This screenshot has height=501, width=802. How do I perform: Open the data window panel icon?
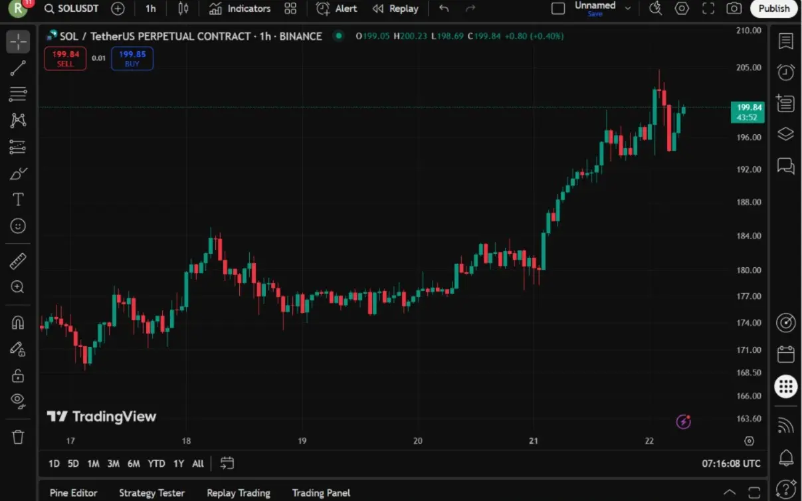point(786,103)
